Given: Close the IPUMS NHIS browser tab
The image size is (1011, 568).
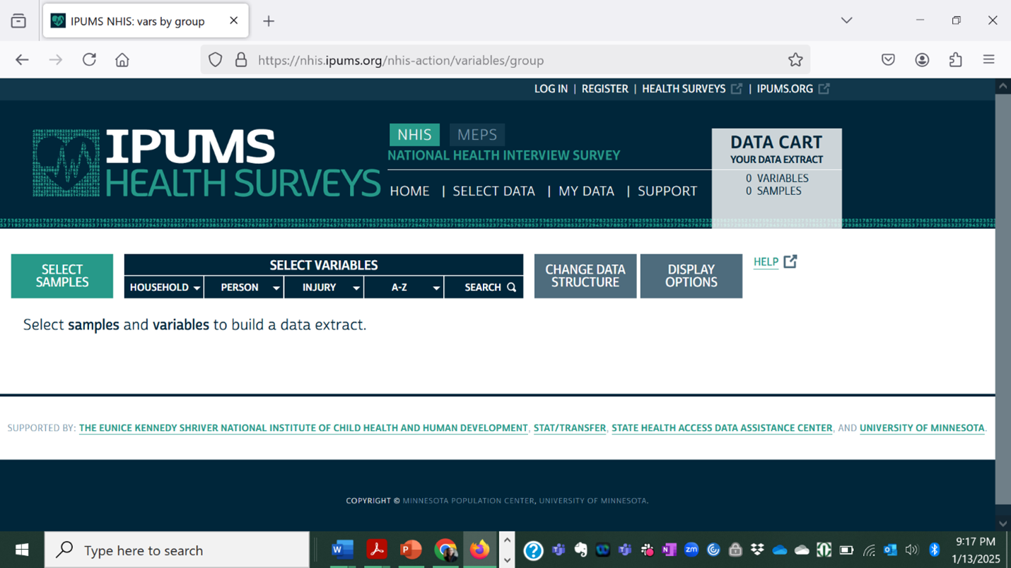Looking at the screenshot, I should [234, 20].
